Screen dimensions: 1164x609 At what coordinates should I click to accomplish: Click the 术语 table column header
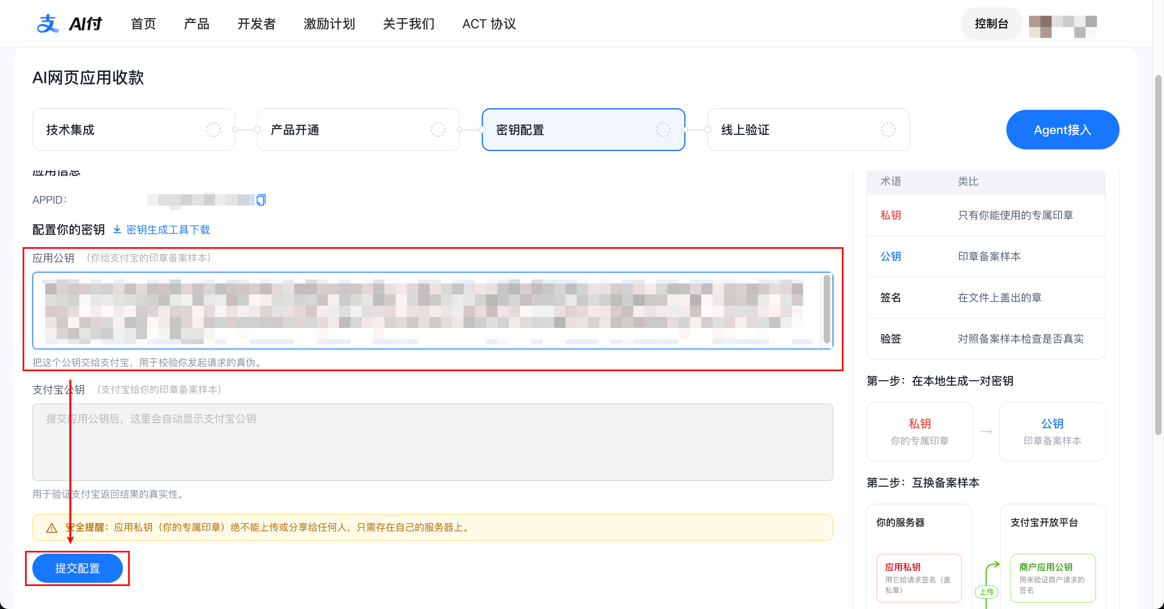point(891,181)
